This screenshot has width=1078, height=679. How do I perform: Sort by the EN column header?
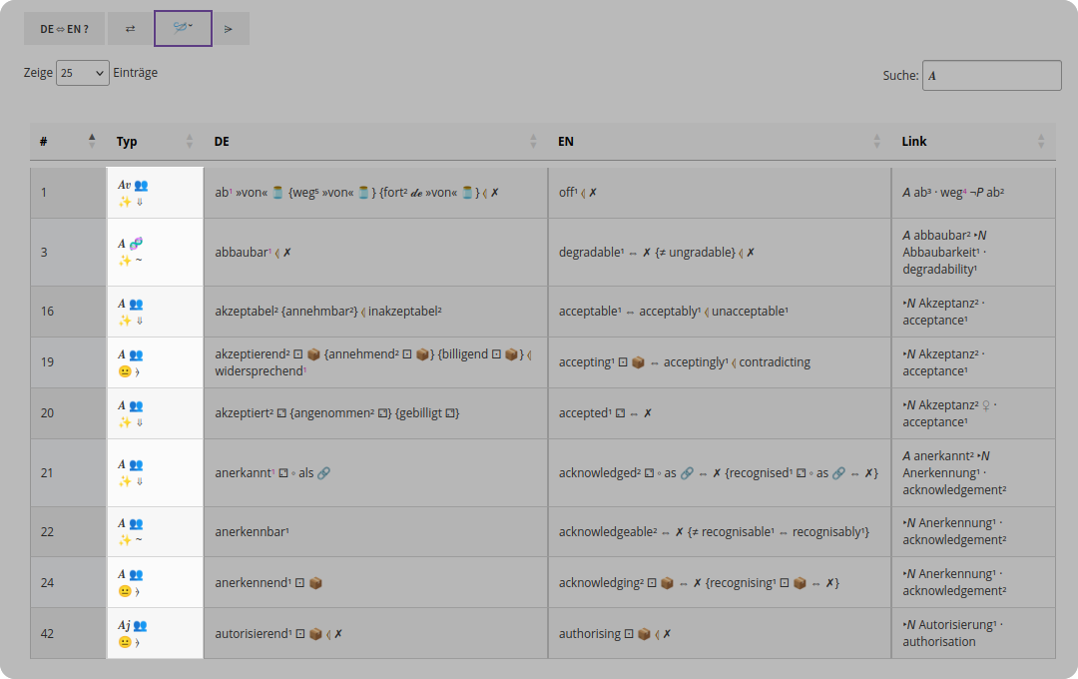click(x=719, y=141)
